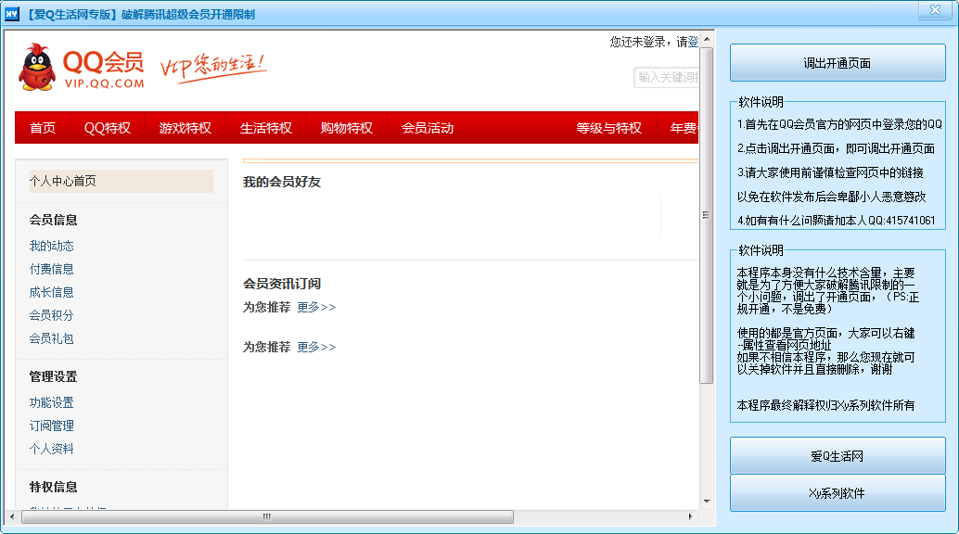The height and width of the screenshot is (534, 959).
Task: Open the QQ特权 navigation tab
Action: coord(108,128)
